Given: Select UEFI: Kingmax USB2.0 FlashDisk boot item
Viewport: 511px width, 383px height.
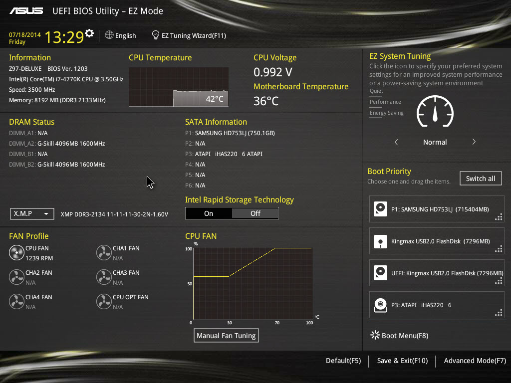Looking at the screenshot, I should pyautogui.click(x=437, y=273).
